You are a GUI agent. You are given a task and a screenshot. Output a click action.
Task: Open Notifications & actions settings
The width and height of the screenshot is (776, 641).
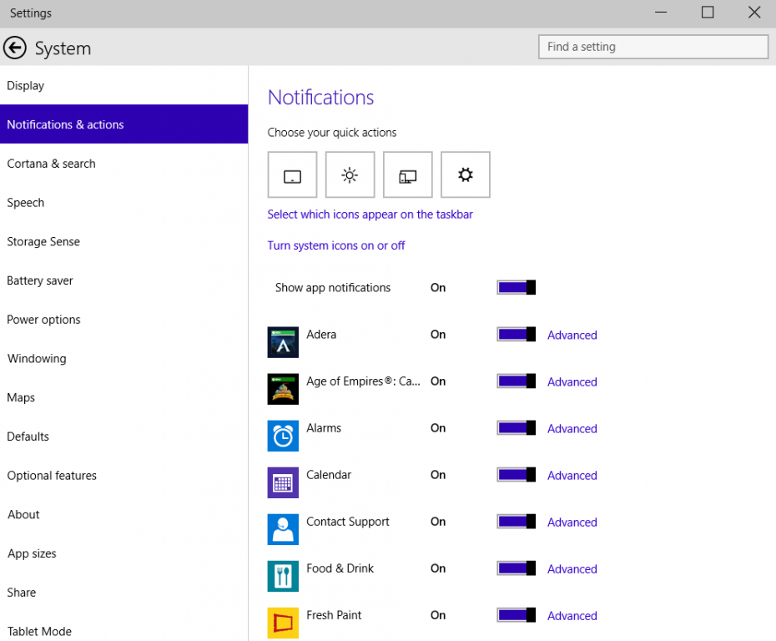coord(65,124)
